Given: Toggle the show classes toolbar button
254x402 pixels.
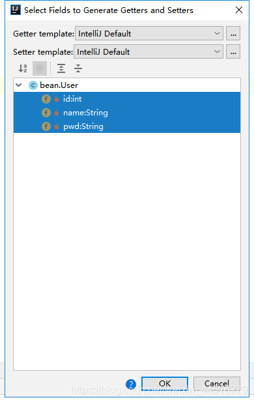Looking at the screenshot, I should click(40, 68).
